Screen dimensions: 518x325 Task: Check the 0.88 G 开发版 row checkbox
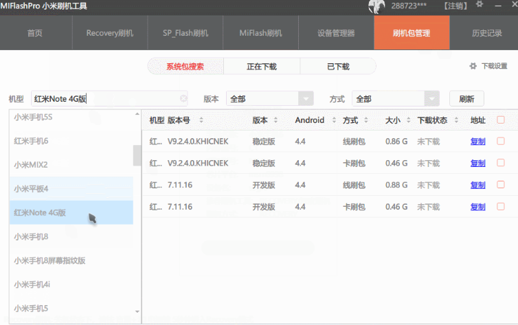coord(501,185)
